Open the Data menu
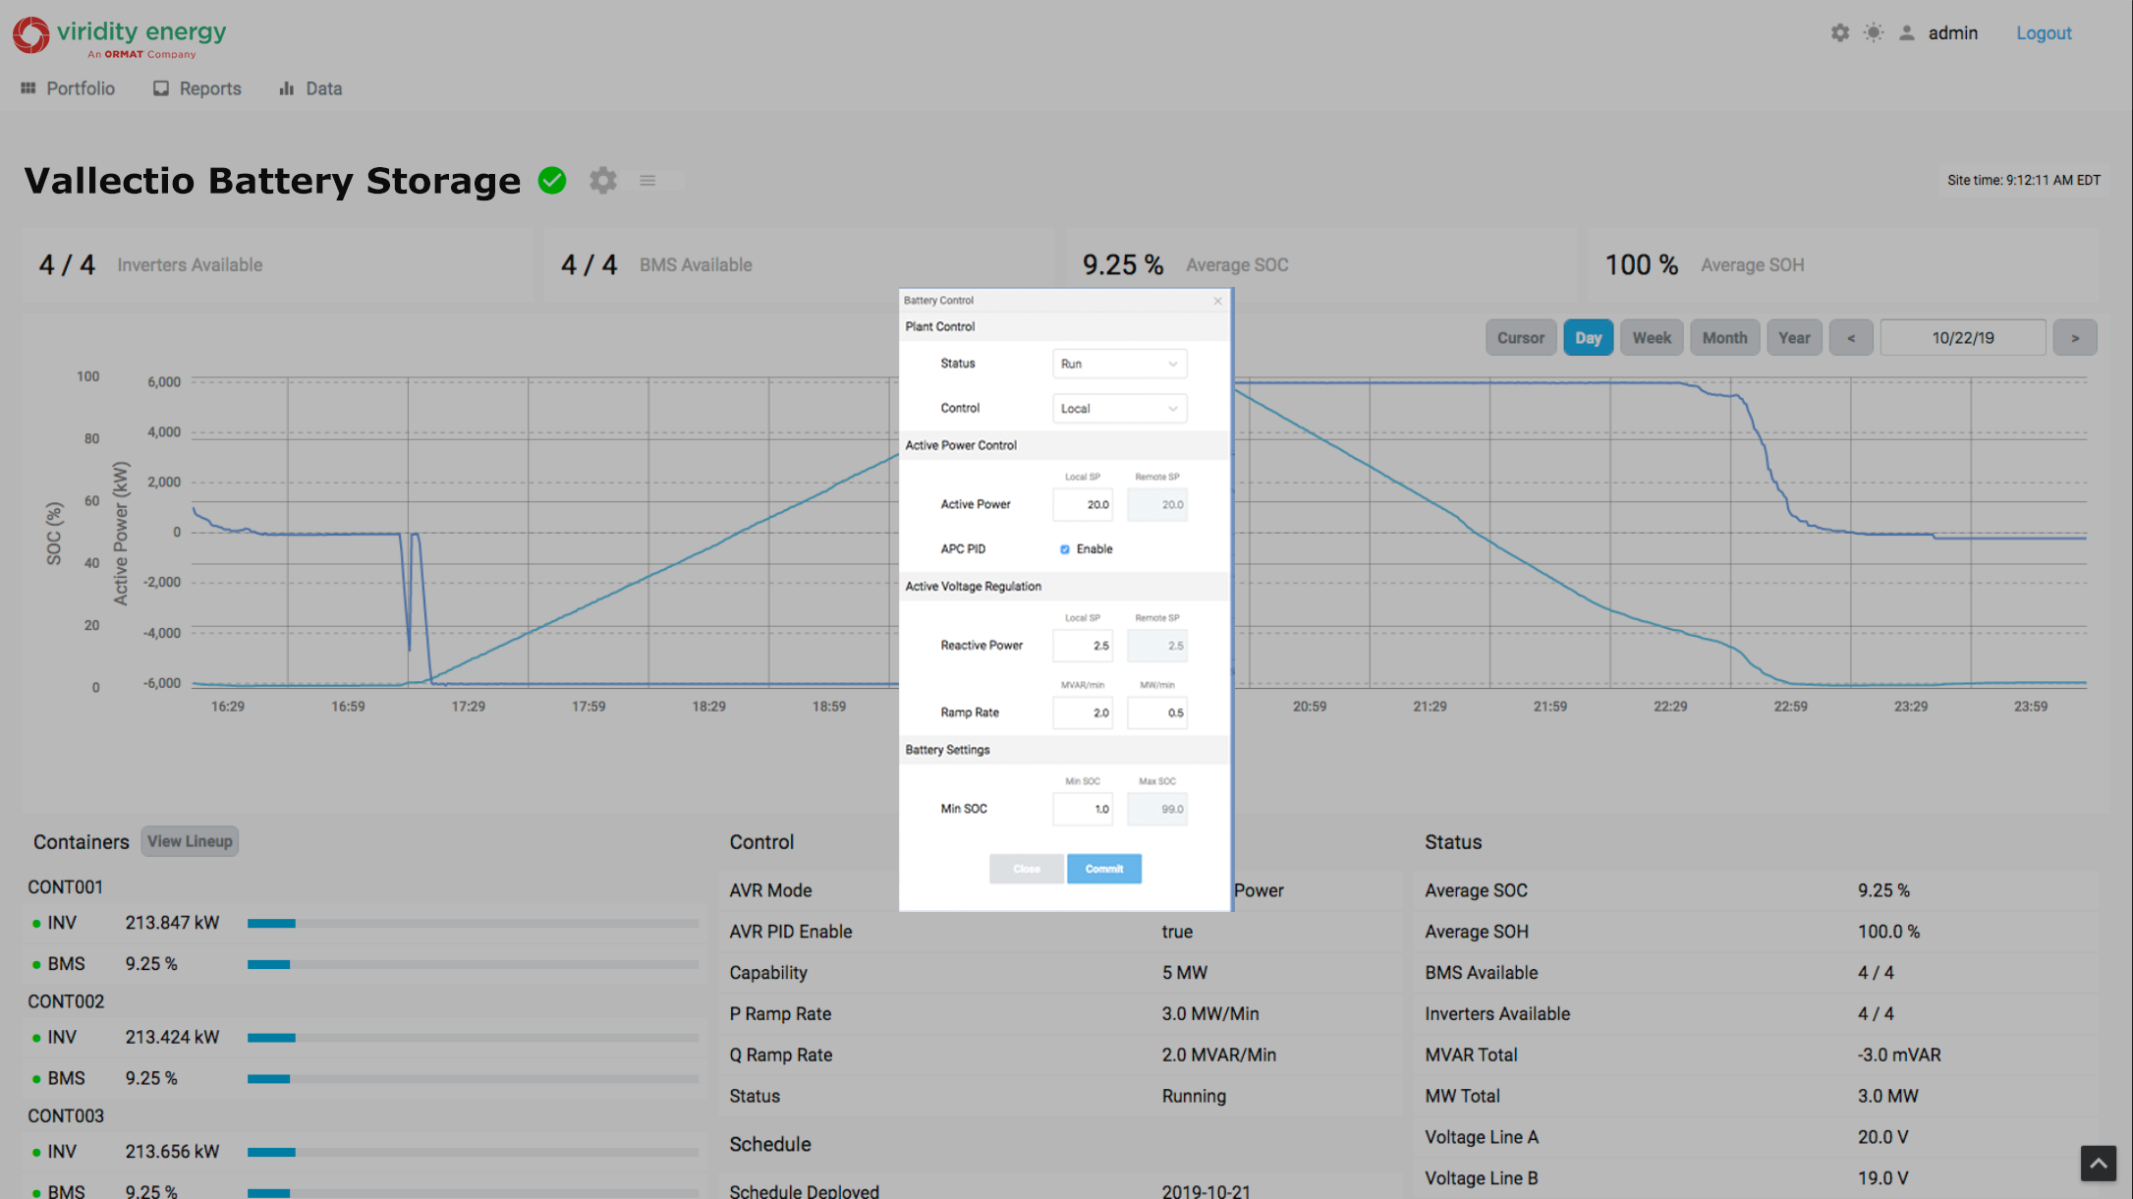This screenshot has height=1199, width=2133. pyautogui.click(x=311, y=88)
